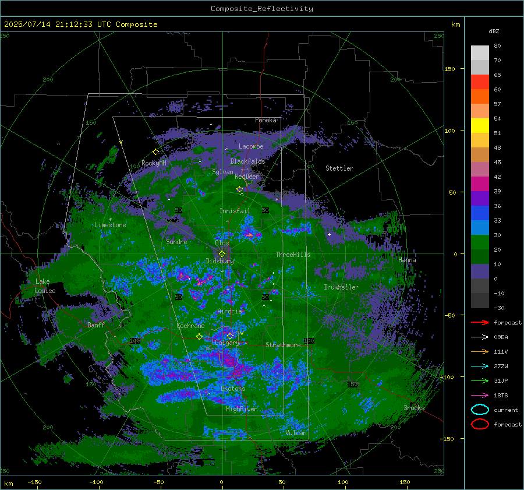Click the Limestone label
Image resolution: width=524 pixels, height=490 pixels.
[110, 225]
